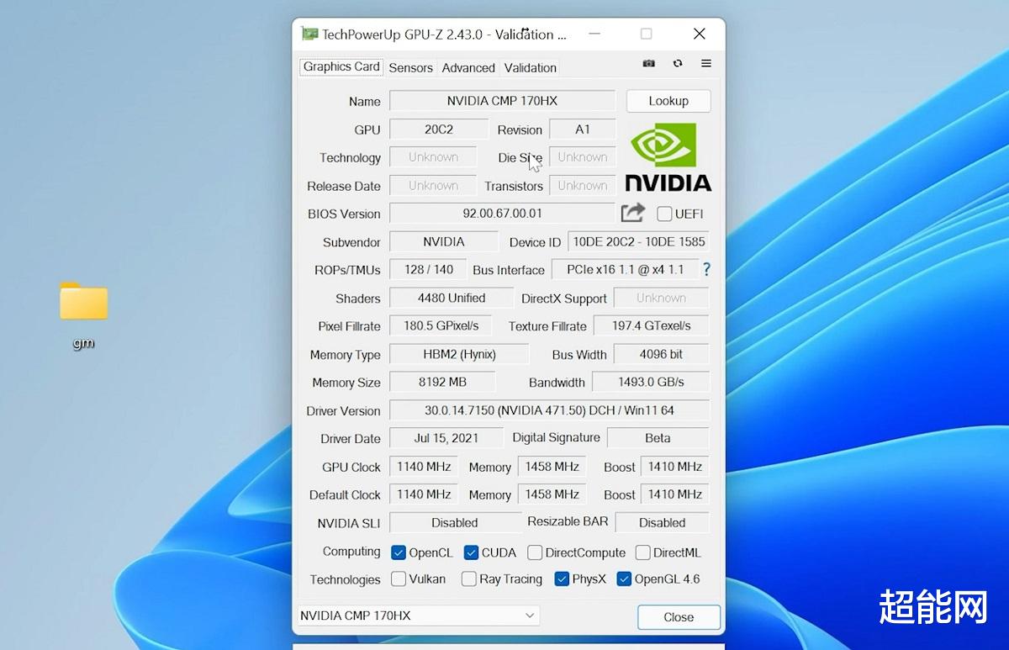The image size is (1009, 650).
Task: Toggle the UEFI checkbox
Action: (664, 214)
